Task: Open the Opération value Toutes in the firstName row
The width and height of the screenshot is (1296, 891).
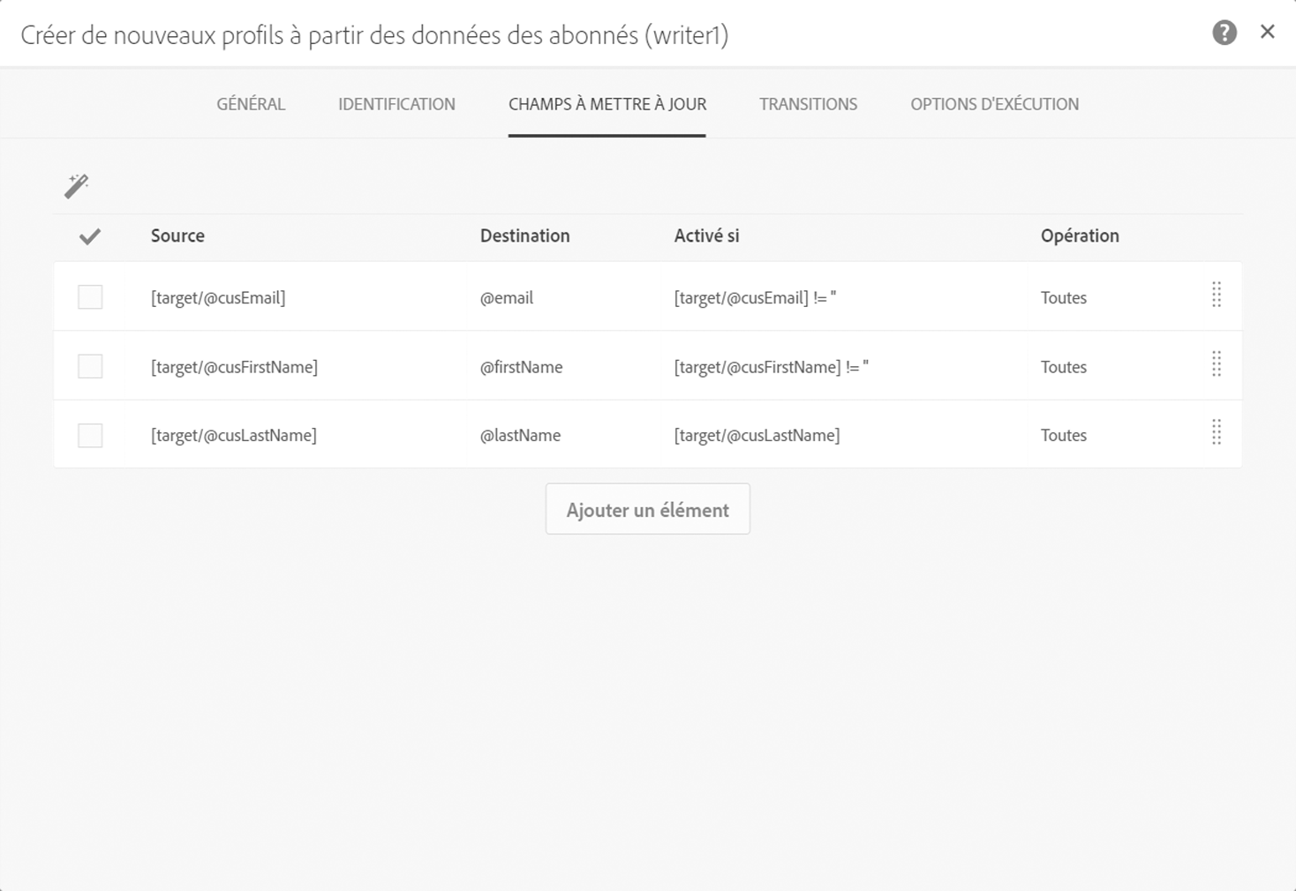Action: pyautogui.click(x=1063, y=367)
